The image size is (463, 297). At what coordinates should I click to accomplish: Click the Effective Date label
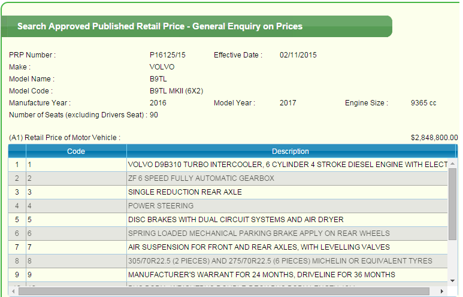click(238, 55)
